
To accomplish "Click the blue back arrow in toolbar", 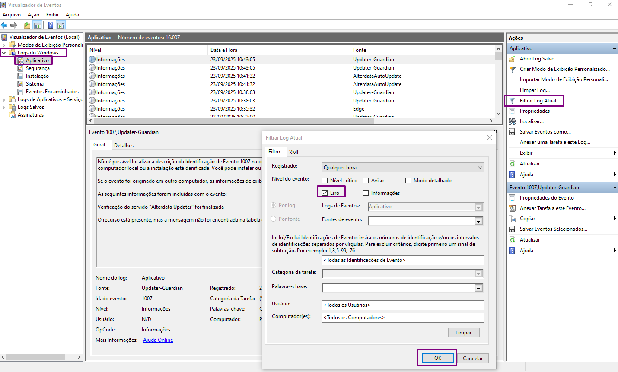I will click(x=4, y=25).
